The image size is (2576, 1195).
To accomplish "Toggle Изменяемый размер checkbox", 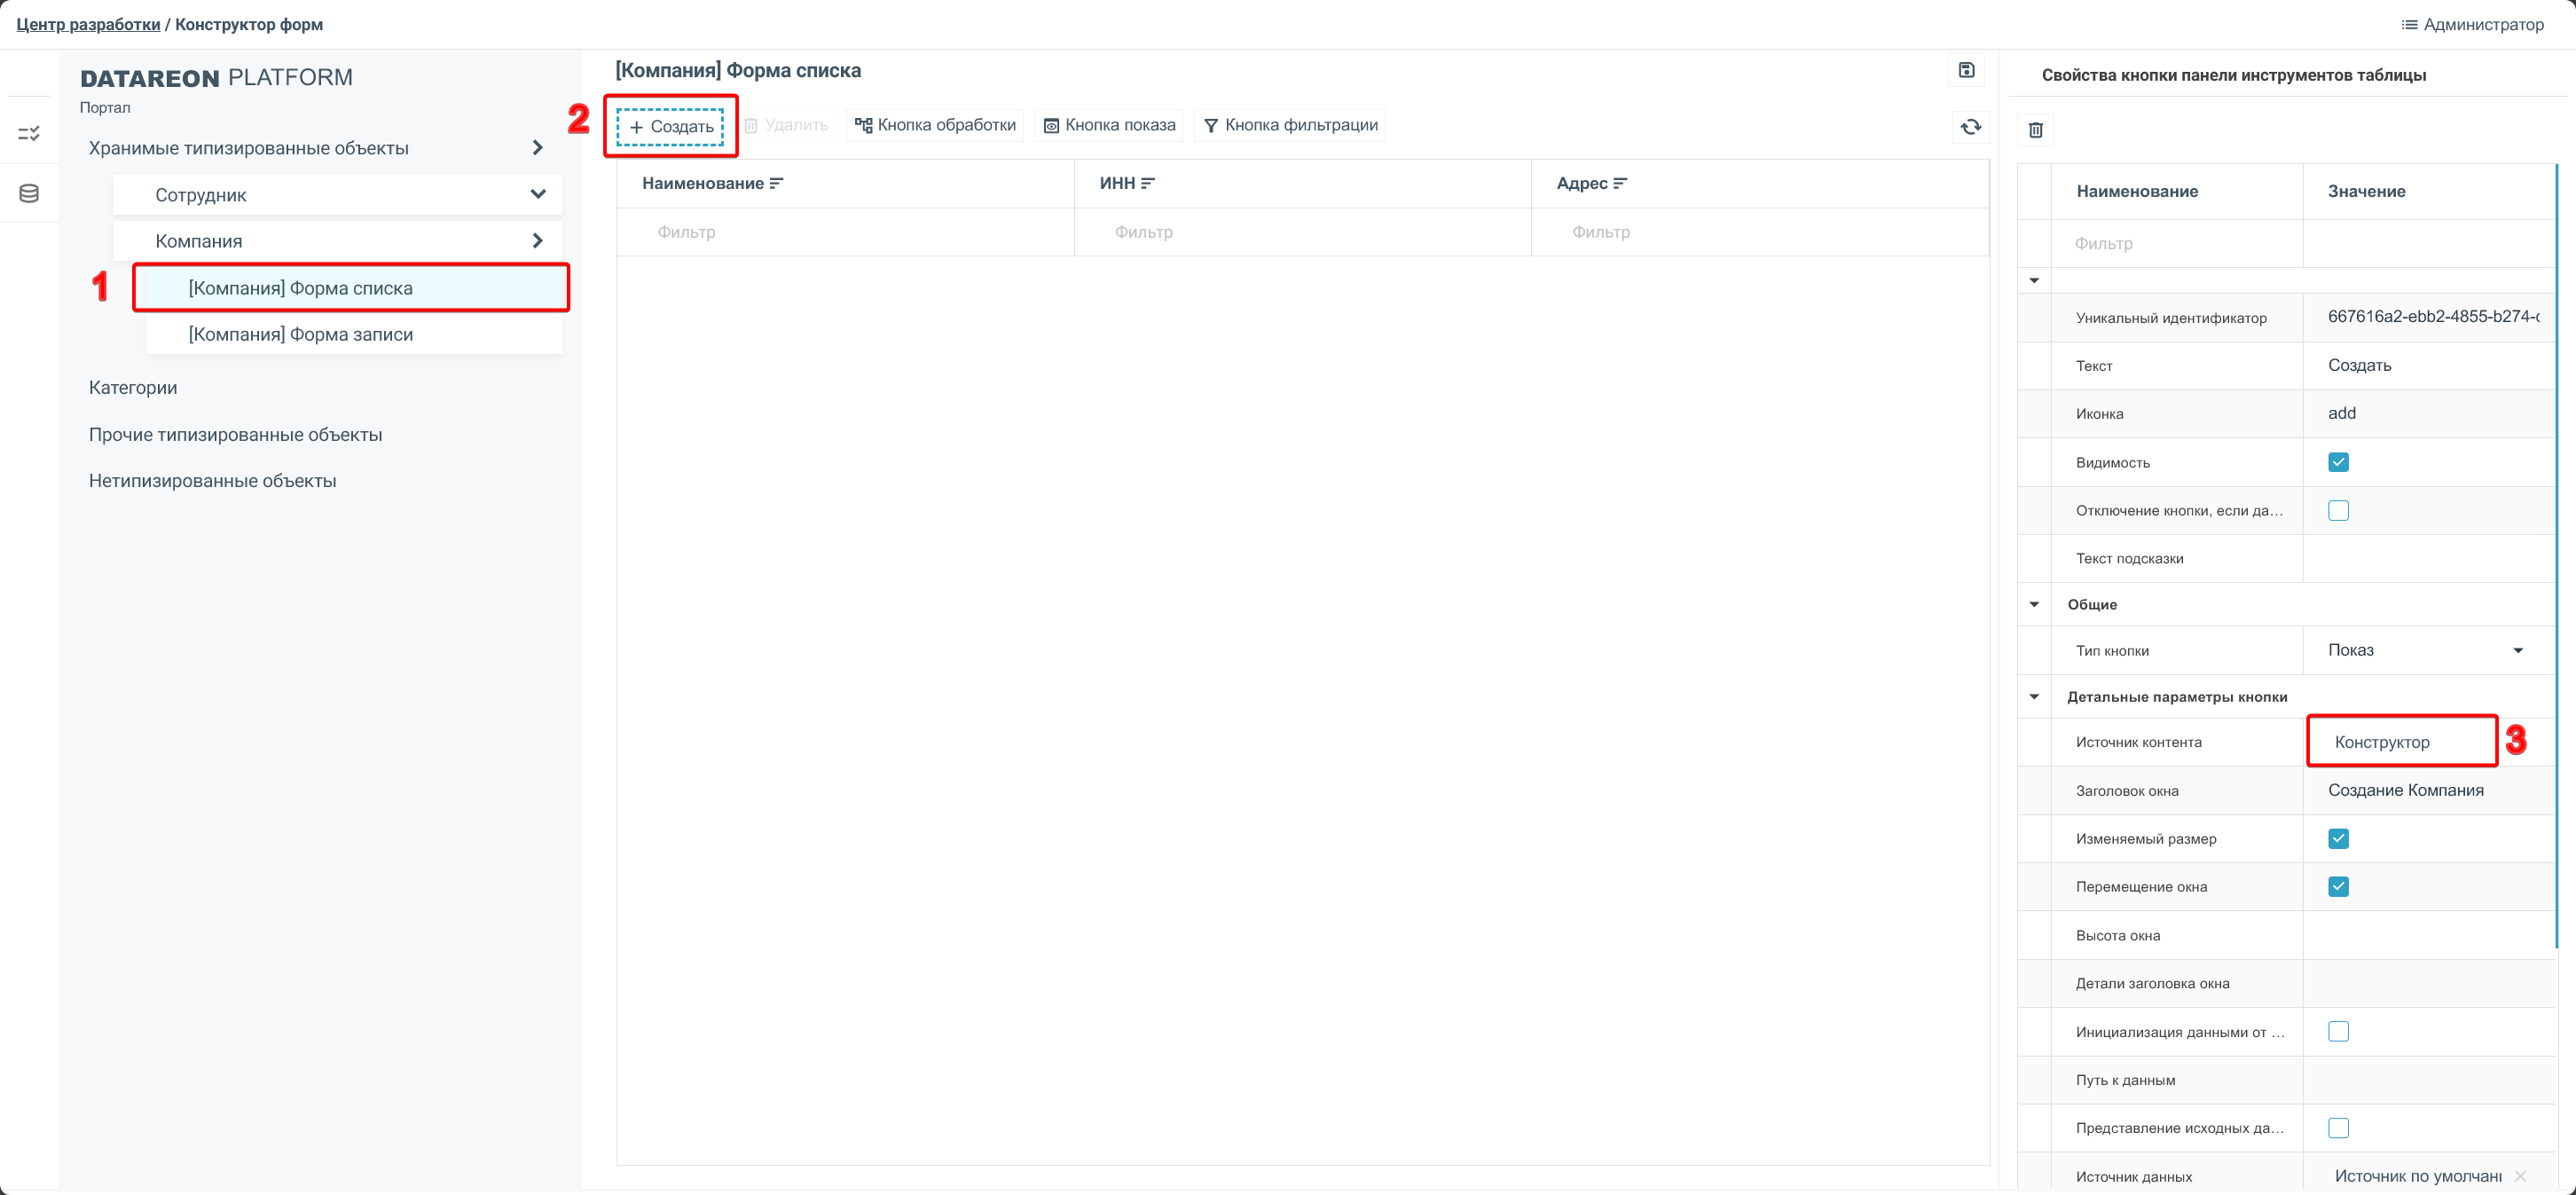I will 2338,838.
